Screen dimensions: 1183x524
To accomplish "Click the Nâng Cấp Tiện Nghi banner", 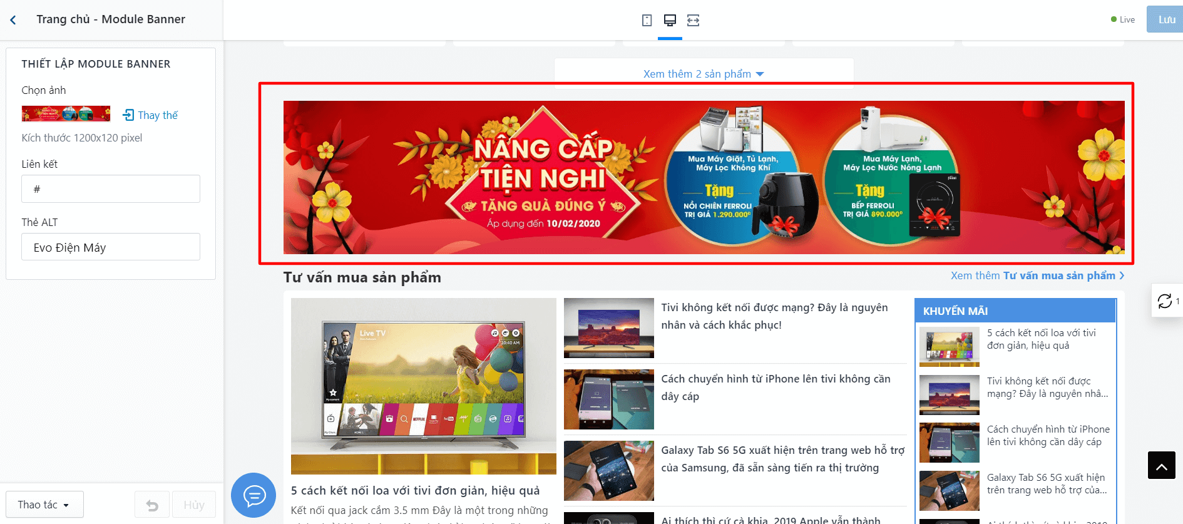I will [x=704, y=177].
